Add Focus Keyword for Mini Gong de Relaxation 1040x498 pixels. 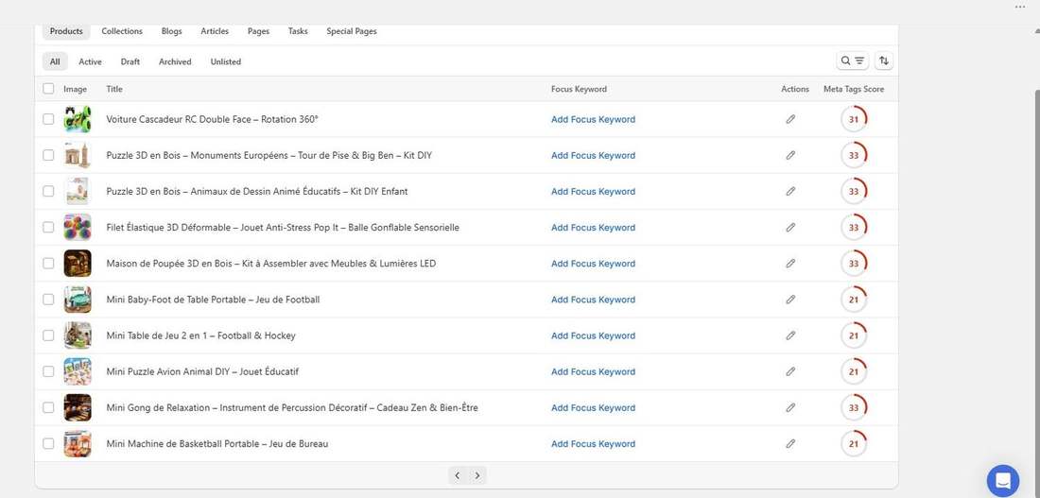point(593,408)
